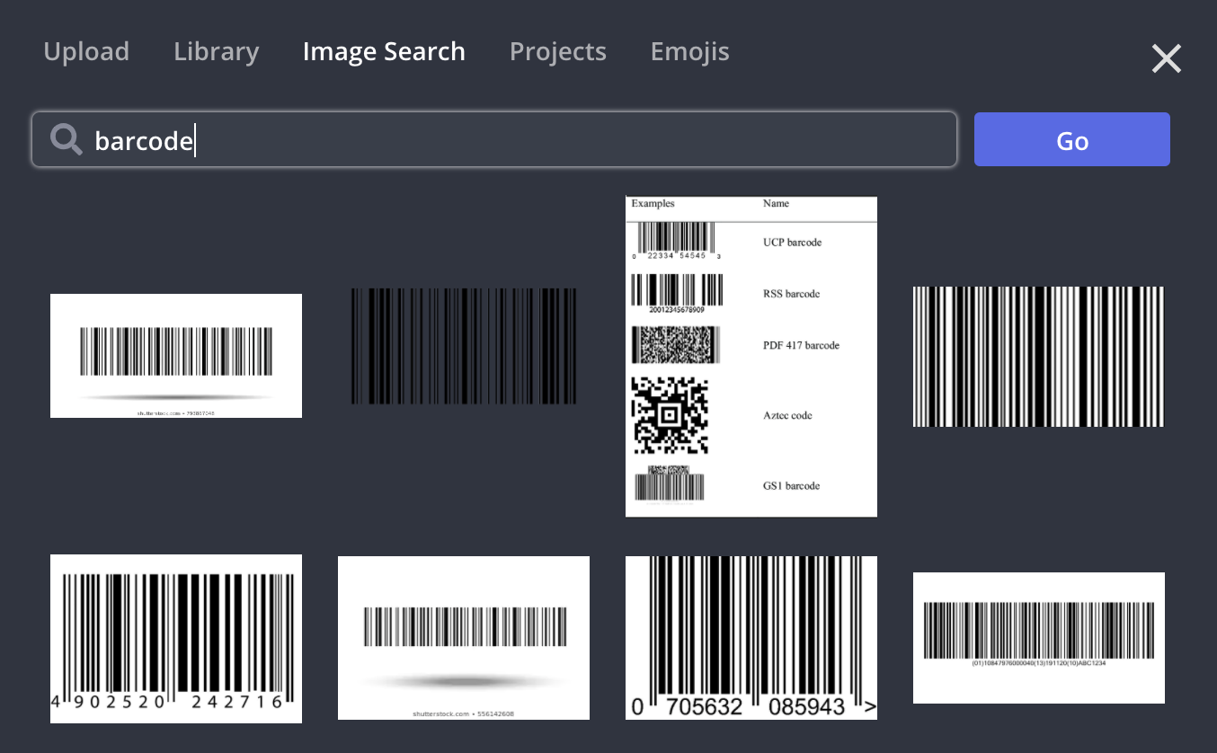Click the UCP barcode sample in chart
This screenshot has height=753, width=1217.
tap(676, 239)
